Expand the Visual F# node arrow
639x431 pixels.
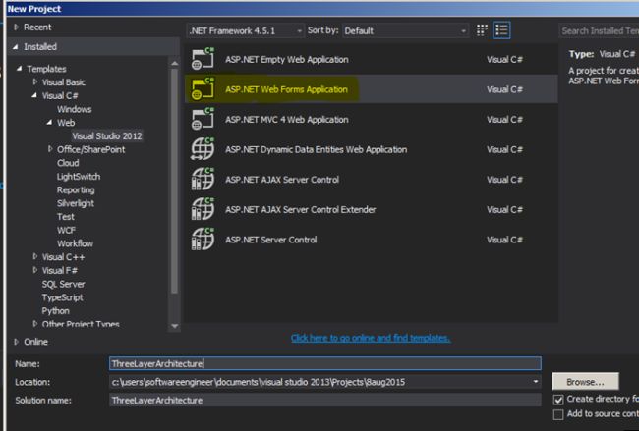tap(35, 270)
